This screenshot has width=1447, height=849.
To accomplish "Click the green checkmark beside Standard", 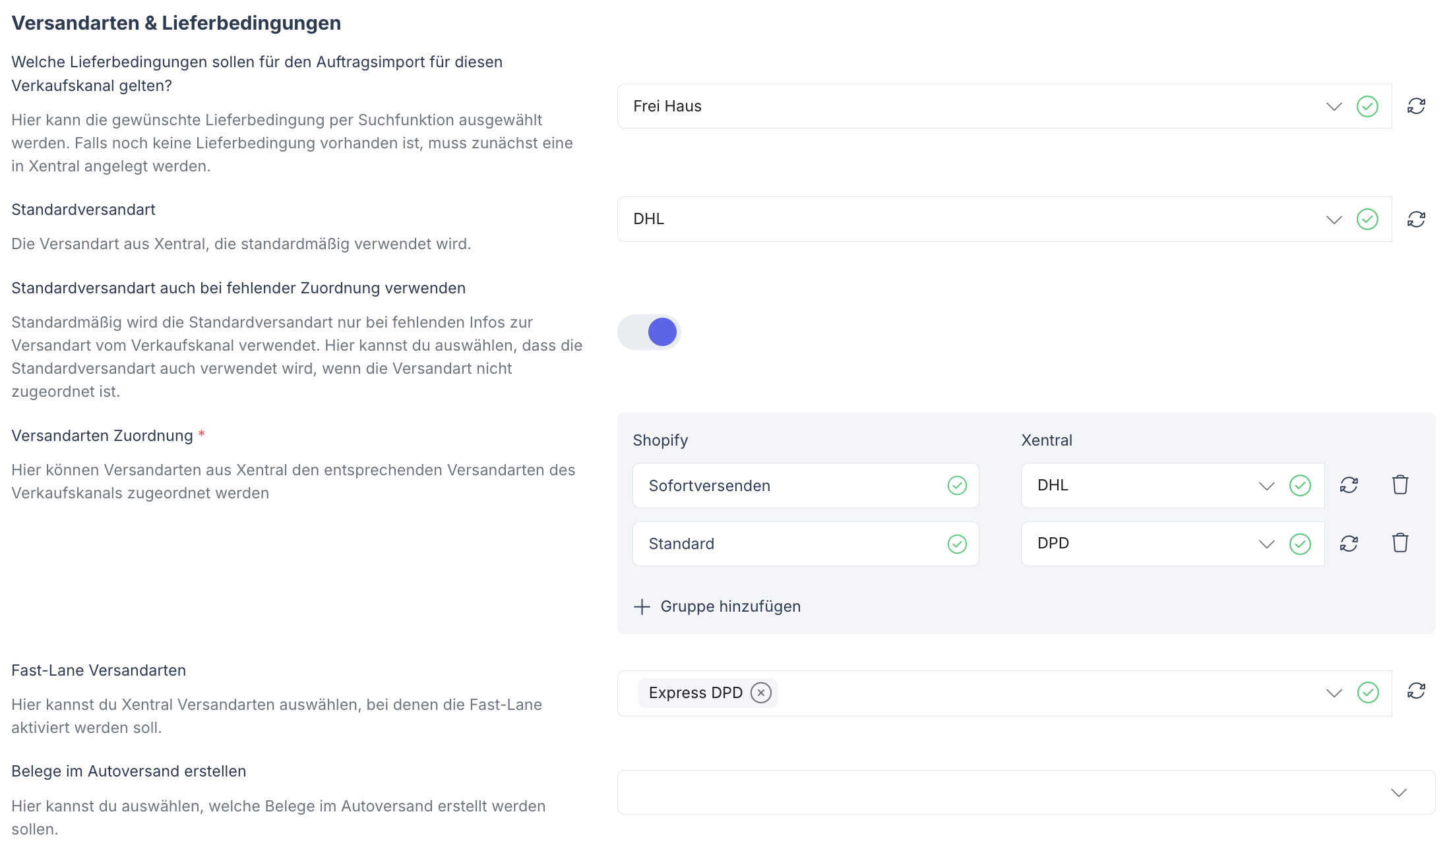I will (x=956, y=543).
